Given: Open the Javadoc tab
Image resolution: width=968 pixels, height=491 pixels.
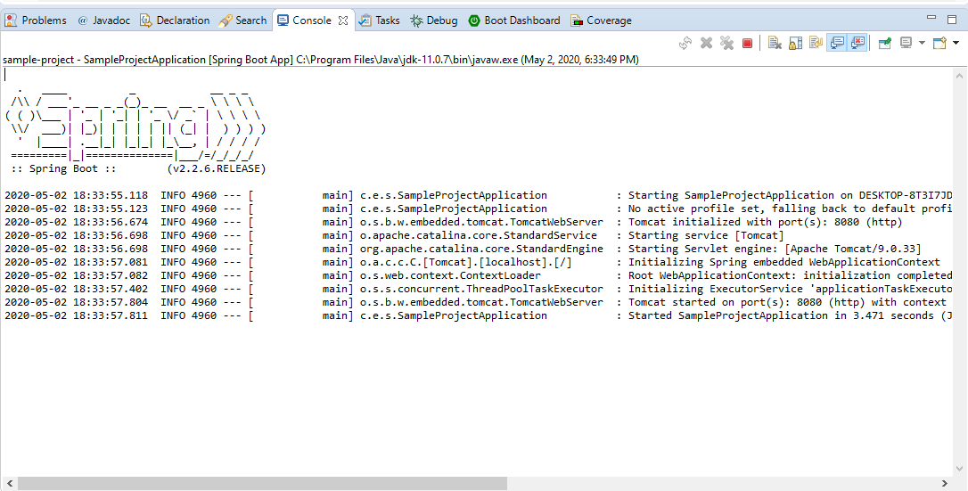Looking at the screenshot, I should pyautogui.click(x=103, y=20).
